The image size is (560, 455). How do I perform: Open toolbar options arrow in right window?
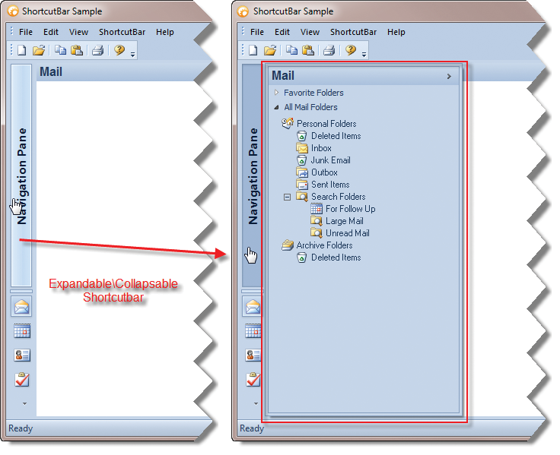pyautogui.click(x=364, y=55)
